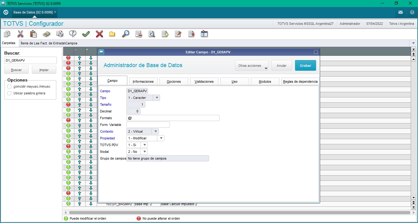This screenshot has height=223, width=418.
Task: Open the Tipo dropdown
Action: point(157,98)
